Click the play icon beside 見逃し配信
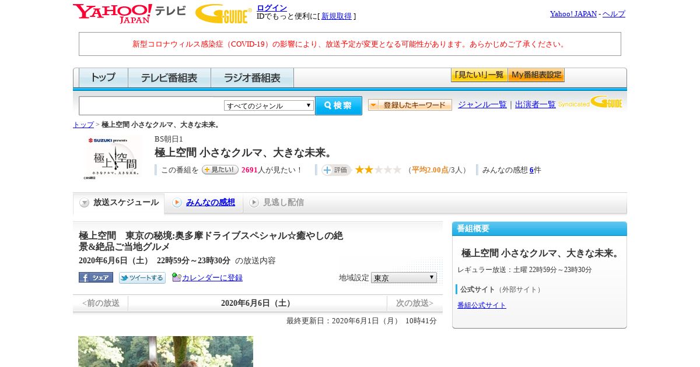The width and height of the screenshot is (700, 367). click(x=254, y=203)
